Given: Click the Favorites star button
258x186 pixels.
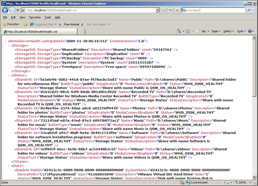Looking at the screenshot, I should [x=11, y=24].
